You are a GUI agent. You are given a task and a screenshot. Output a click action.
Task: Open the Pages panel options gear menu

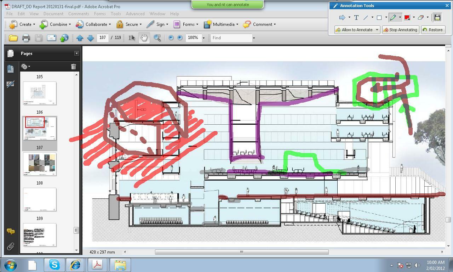pos(25,67)
